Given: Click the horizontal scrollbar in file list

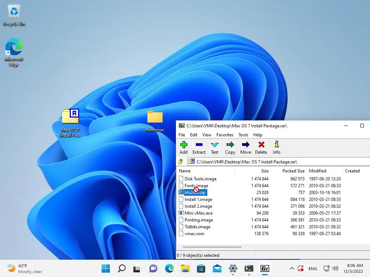Looking at the screenshot, I should 212,247.
